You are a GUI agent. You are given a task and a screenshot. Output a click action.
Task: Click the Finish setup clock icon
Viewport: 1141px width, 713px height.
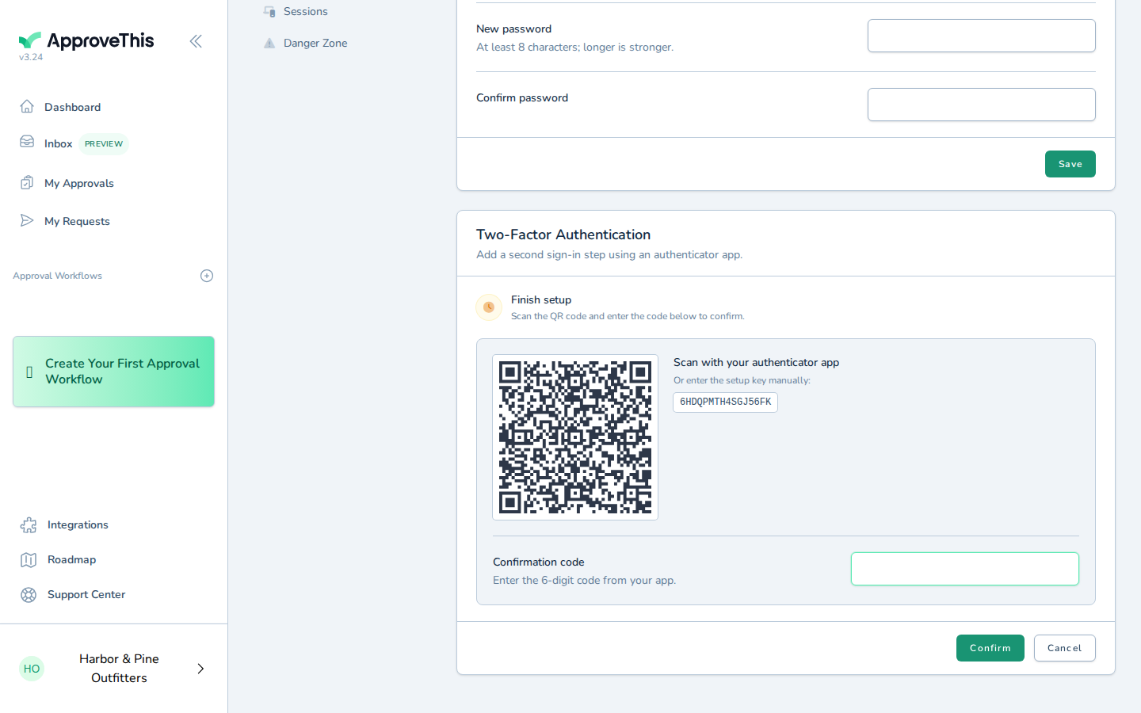click(489, 307)
